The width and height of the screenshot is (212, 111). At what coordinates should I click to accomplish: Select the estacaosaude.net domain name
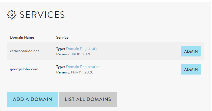point(24,51)
